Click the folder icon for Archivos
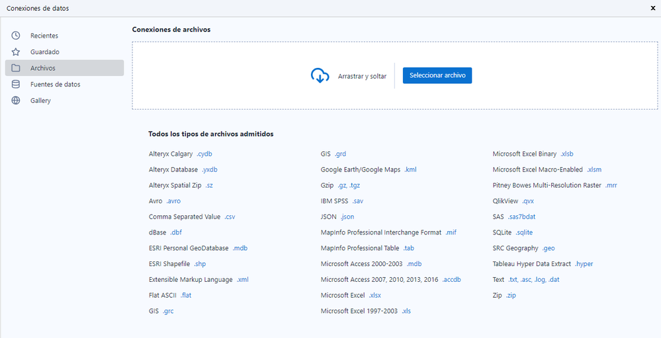661x338 pixels. coord(16,68)
